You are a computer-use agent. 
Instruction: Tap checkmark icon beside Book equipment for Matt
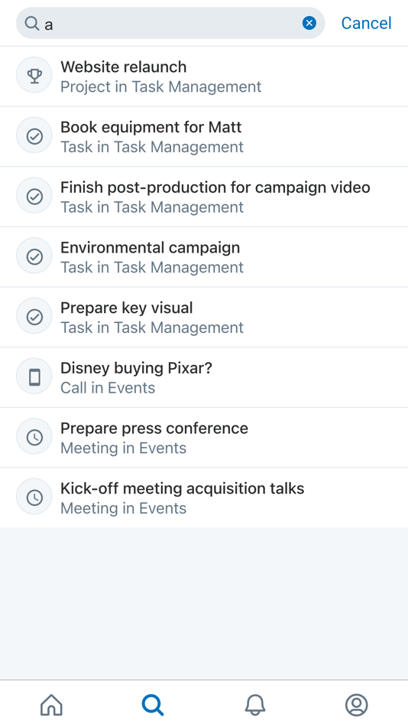[x=34, y=135]
